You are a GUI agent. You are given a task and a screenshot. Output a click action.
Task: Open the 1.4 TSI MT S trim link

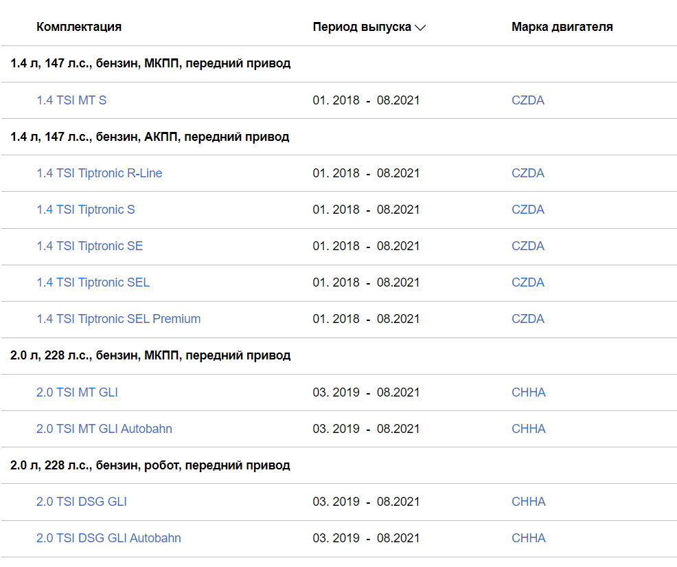point(71,100)
